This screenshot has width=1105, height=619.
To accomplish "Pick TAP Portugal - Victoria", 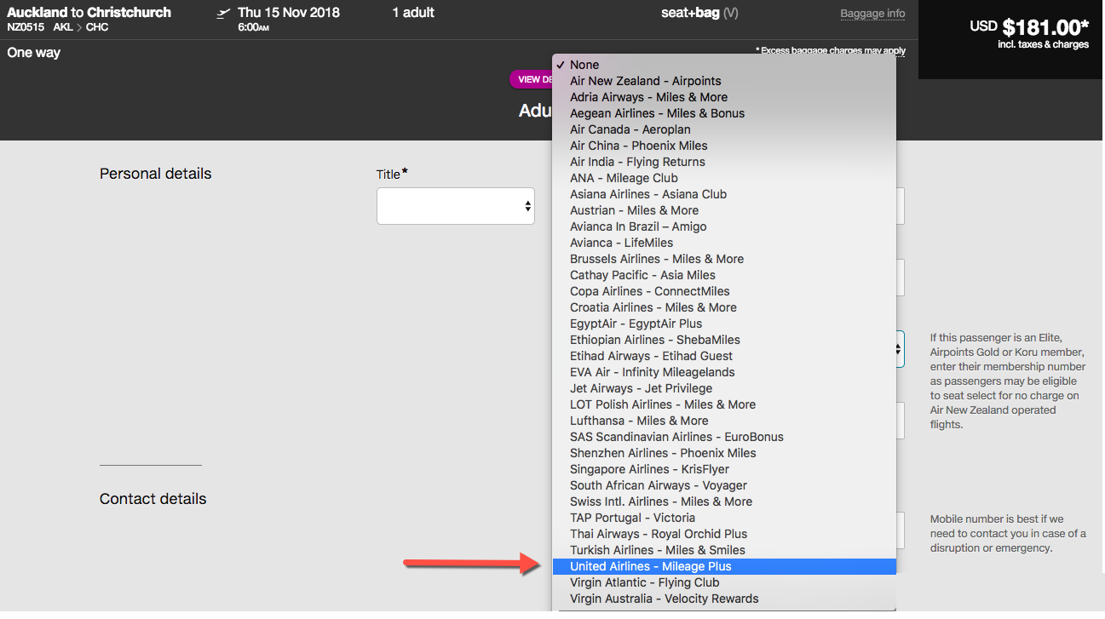I will [724, 518].
